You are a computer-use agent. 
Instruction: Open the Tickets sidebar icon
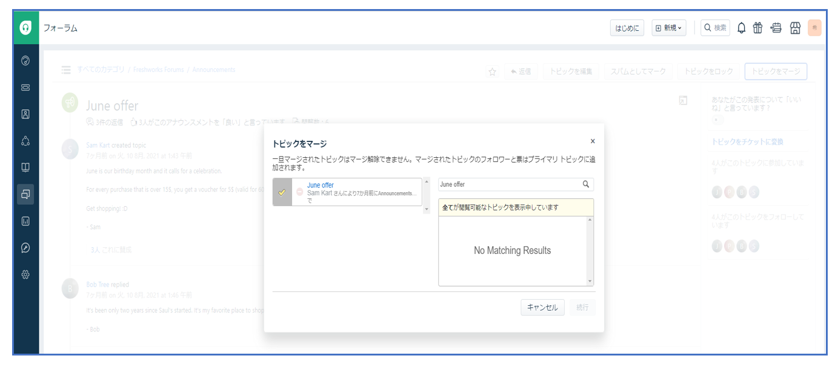tap(25, 87)
